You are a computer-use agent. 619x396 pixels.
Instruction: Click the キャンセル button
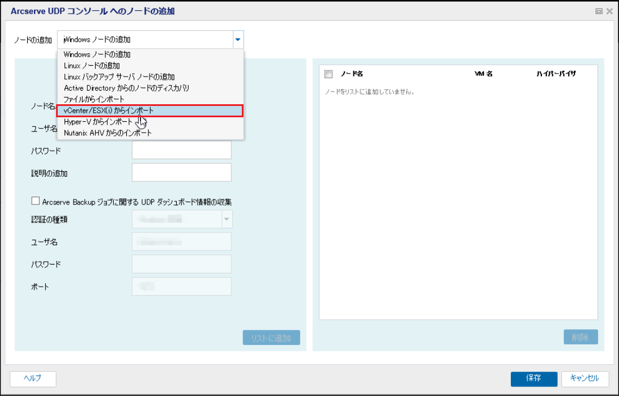(x=584, y=379)
